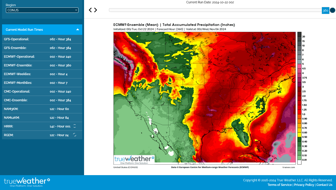The height and width of the screenshot is (190, 336).
Task: Collapse the Current Model Run Times panel
Action: (78, 29)
